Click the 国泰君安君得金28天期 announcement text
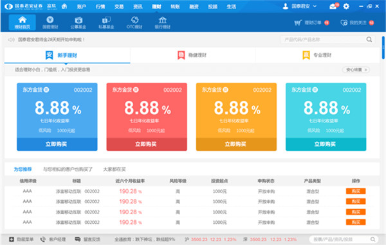This screenshot has height=245, width=386. pyautogui.click(x=51, y=40)
